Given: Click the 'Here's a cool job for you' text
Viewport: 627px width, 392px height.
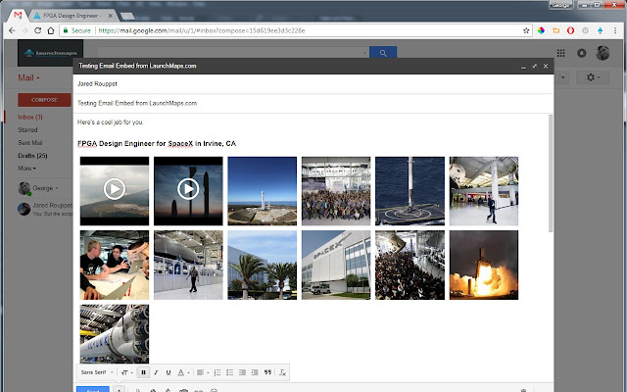Looking at the screenshot, I should pos(110,122).
